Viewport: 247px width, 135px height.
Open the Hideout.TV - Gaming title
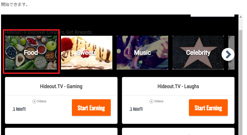(61, 86)
